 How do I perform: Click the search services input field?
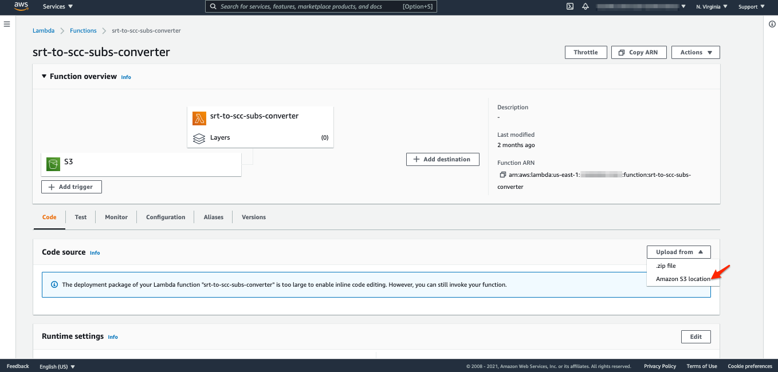point(321,6)
